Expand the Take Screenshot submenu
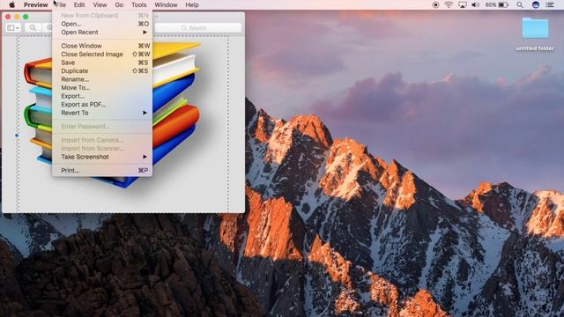The height and width of the screenshot is (317, 564). [102, 157]
